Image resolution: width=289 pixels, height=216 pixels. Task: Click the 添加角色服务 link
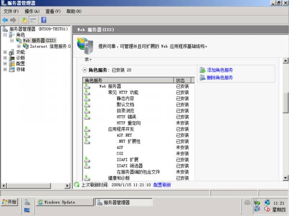click(220, 70)
